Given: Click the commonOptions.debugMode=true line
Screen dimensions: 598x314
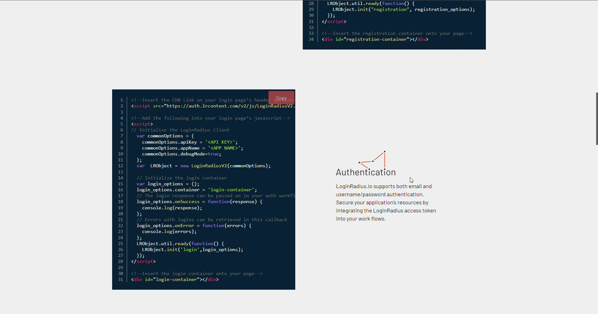Looking at the screenshot, I should (x=182, y=154).
